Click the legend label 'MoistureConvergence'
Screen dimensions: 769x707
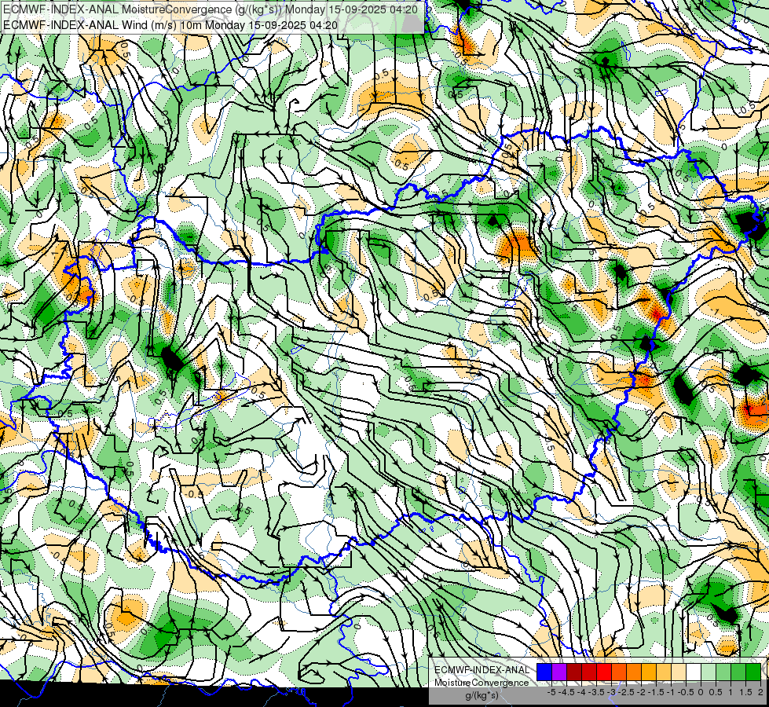(x=482, y=683)
